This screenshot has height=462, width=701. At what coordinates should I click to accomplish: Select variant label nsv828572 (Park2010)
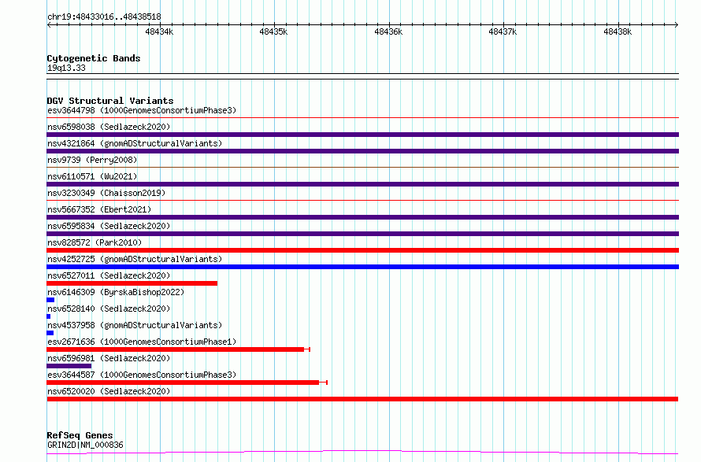click(95, 242)
